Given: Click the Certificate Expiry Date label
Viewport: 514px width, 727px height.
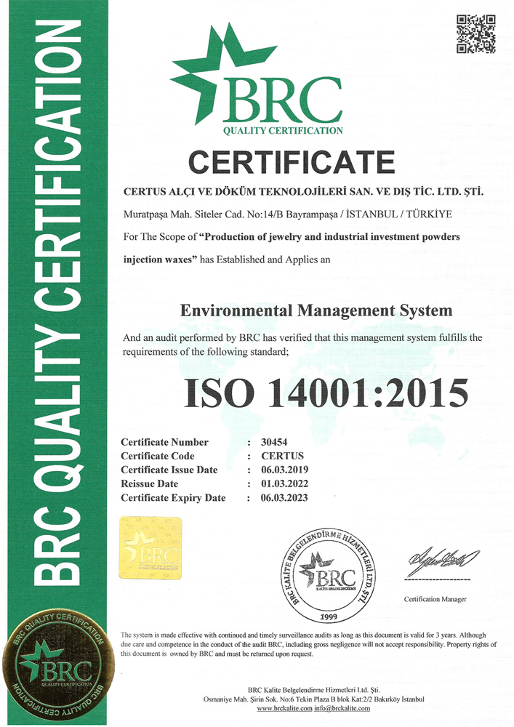Looking at the screenshot, I should click(x=173, y=498).
